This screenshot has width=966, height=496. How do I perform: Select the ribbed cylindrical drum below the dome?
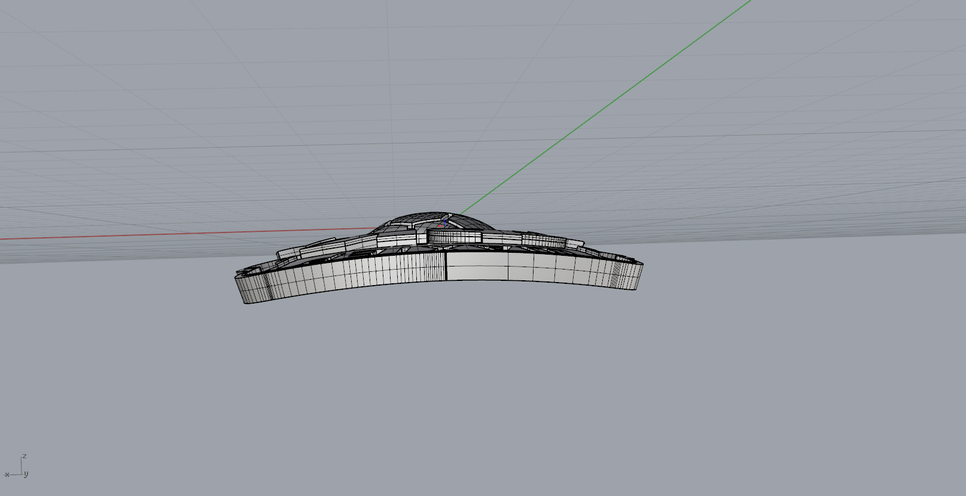pos(452,237)
